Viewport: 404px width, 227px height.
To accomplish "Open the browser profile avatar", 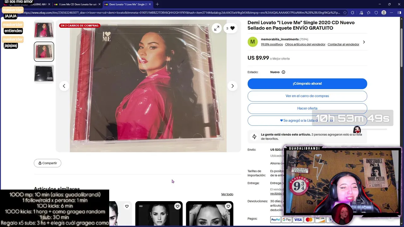I will 384,13.
